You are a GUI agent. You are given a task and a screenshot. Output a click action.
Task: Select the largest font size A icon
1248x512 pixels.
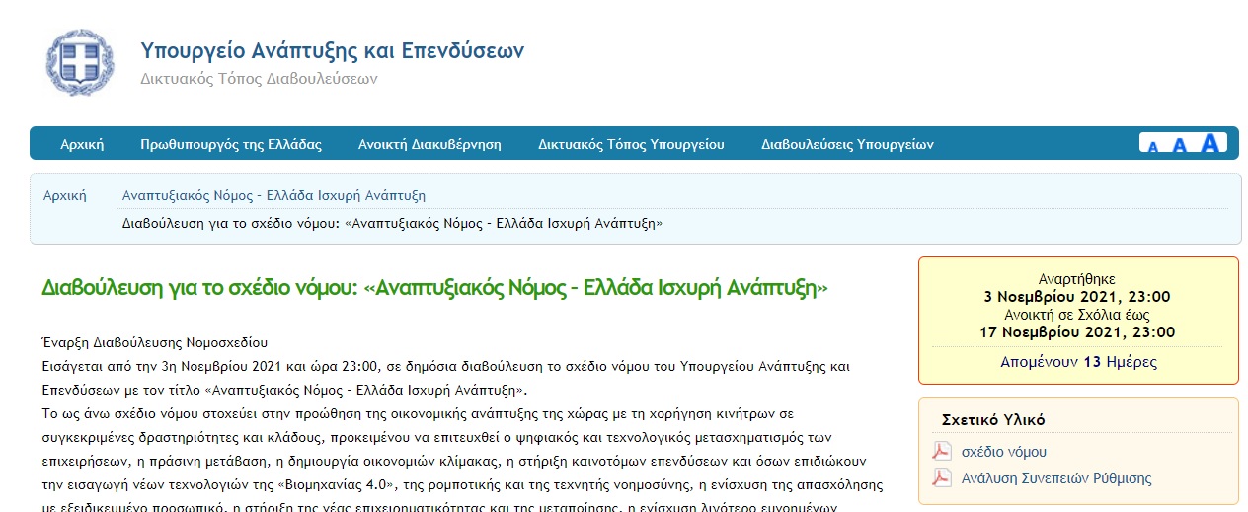1209,143
